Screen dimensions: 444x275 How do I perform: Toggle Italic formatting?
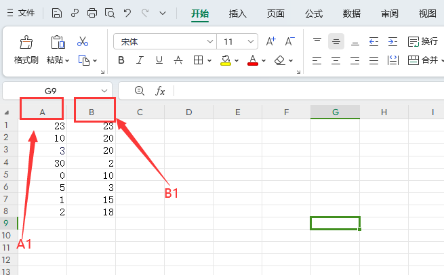click(140, 60)
